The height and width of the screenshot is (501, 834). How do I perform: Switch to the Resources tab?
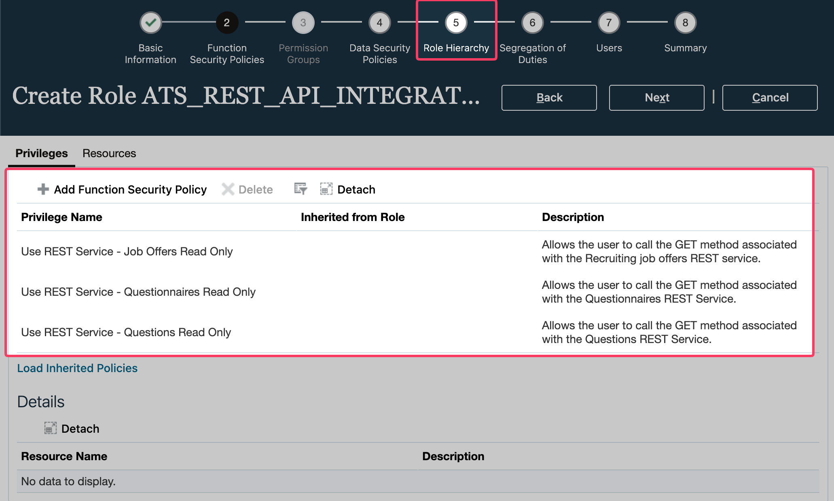[109, 154]
